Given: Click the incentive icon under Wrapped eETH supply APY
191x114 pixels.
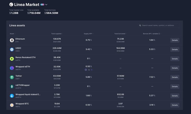Looking at the screenshot, I should point(86,70).
